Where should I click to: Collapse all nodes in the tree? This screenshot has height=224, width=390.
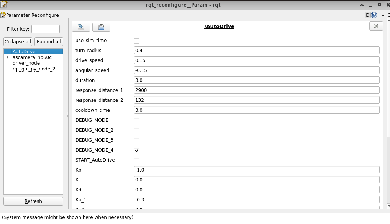[x=18, y=42]
